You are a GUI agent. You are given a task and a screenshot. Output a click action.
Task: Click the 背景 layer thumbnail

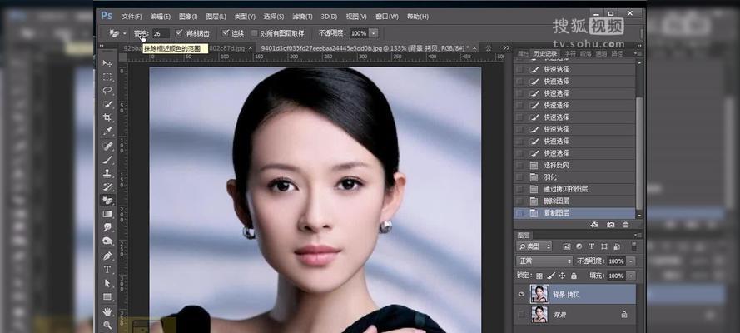pyautogui.click(x=539, y=314)
